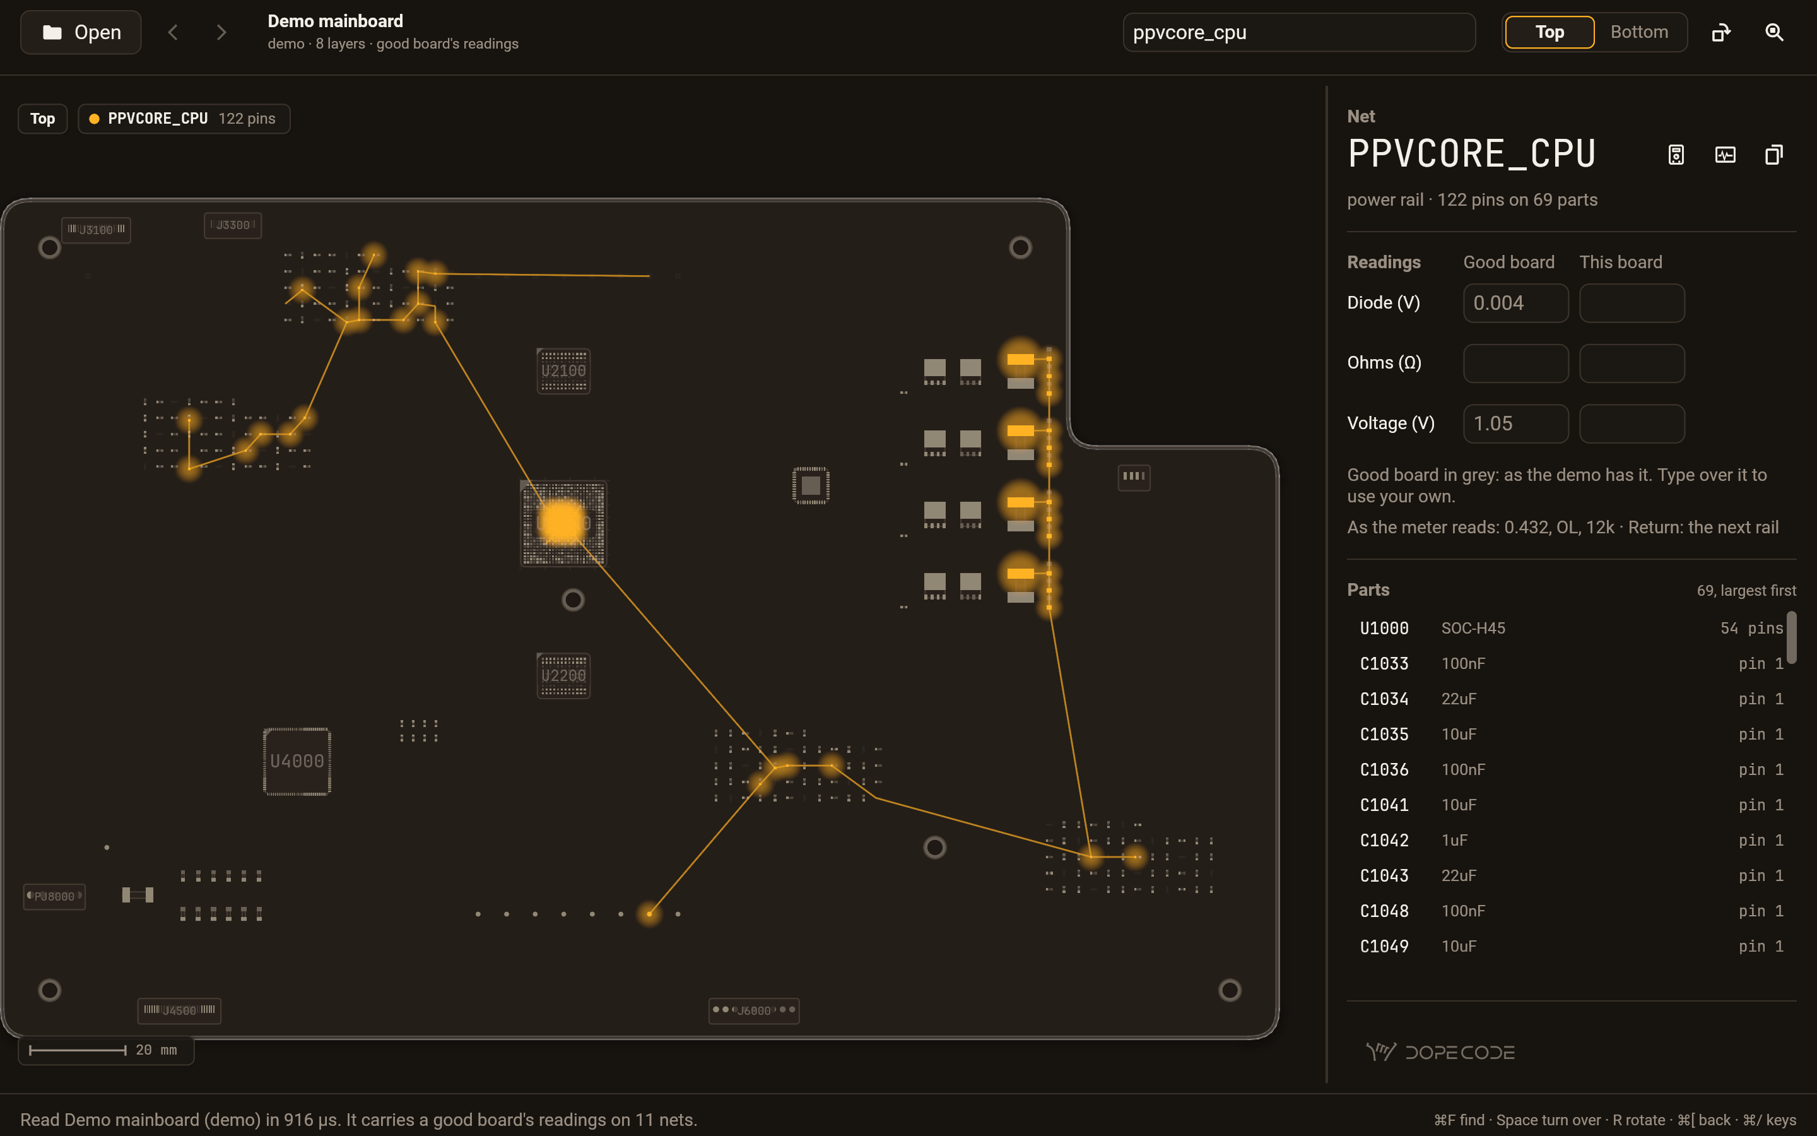
Task: Click the highlighted SoC at board center
Action: pyautogui.click(x=563, y=523)
